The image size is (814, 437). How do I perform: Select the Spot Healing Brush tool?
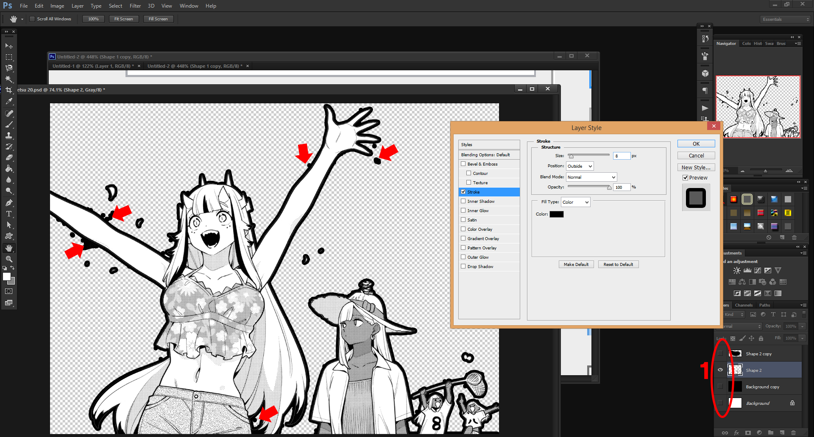click(9, 113)
